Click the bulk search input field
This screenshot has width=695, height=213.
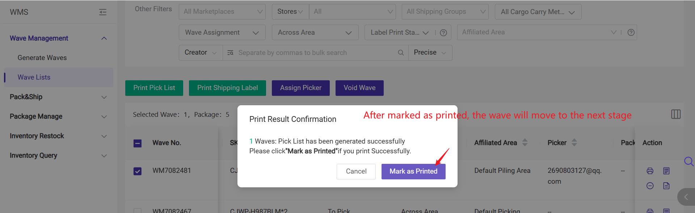(315, 53)
